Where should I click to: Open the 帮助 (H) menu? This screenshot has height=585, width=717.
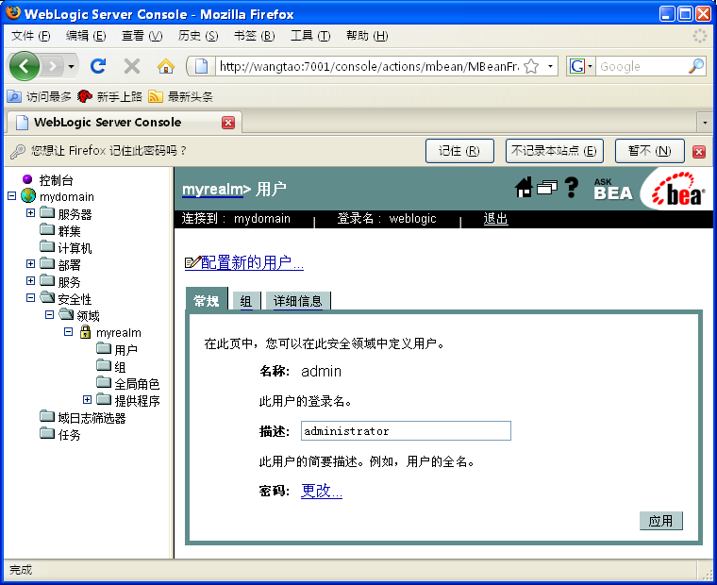367,36
